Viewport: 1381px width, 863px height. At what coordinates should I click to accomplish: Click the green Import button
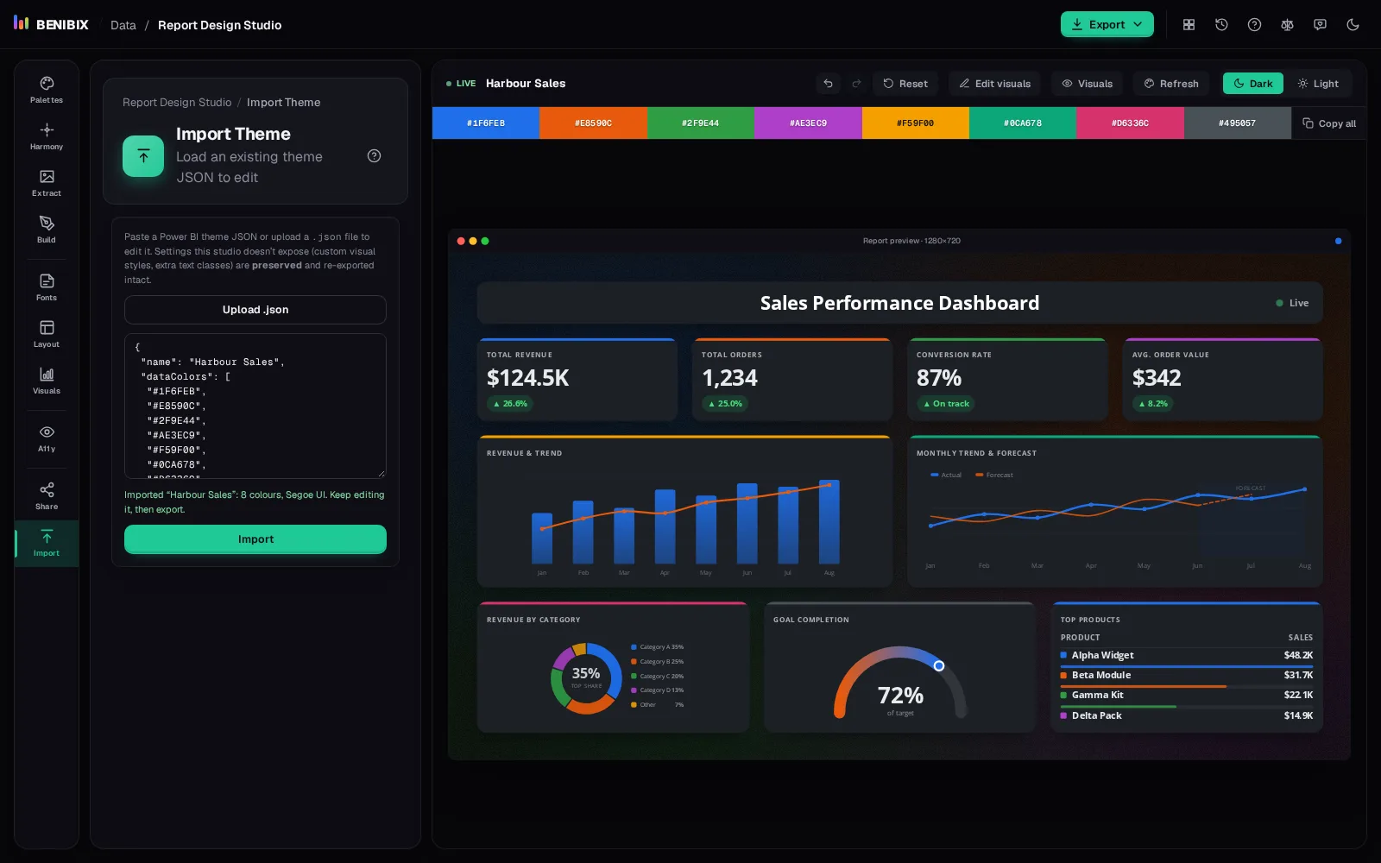tap(255, 539)
